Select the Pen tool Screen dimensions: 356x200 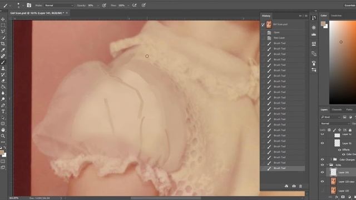pyautogui.click(x=3, y=105)
